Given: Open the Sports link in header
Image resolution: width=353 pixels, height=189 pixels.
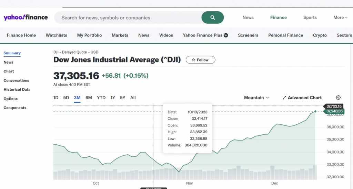Looking at the screenshot, I should [310, 18].
